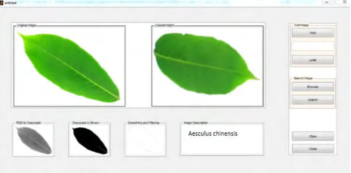Click the Add button in Add Image panel
351x173 pixels.
(x=313, y=33)
